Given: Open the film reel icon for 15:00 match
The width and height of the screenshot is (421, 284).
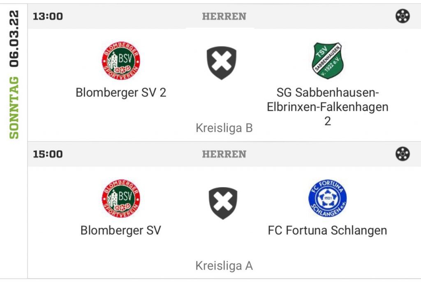Looking at the screenshot, I should click(402, 154).
